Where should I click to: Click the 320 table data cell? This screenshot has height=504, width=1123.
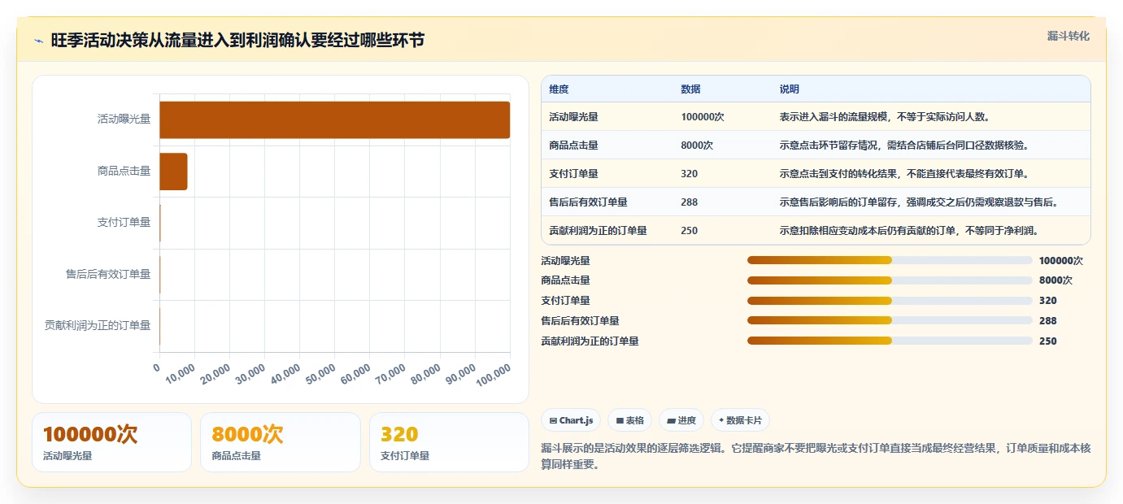(689, 173)
